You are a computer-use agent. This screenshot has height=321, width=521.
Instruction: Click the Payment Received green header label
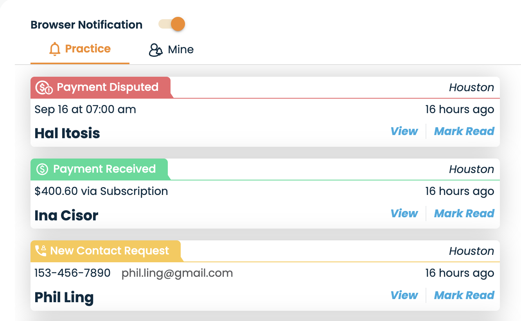tap(99, 169)
